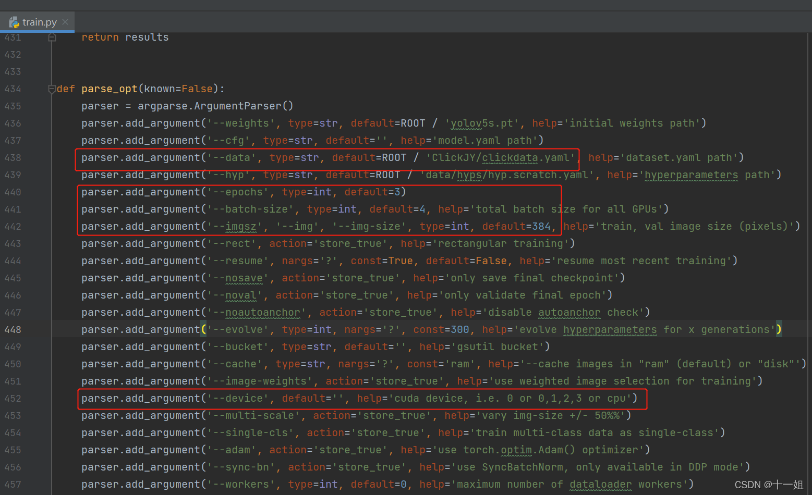Image resolution: width=812 pixels, height=495 pixels.
Task: Click the default=3 value for epochs
Action: tap(372, 192)
